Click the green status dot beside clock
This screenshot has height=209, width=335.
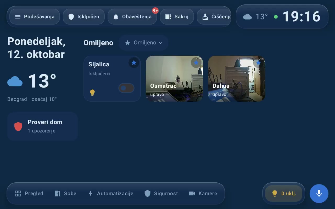click(x=276, y=17)
